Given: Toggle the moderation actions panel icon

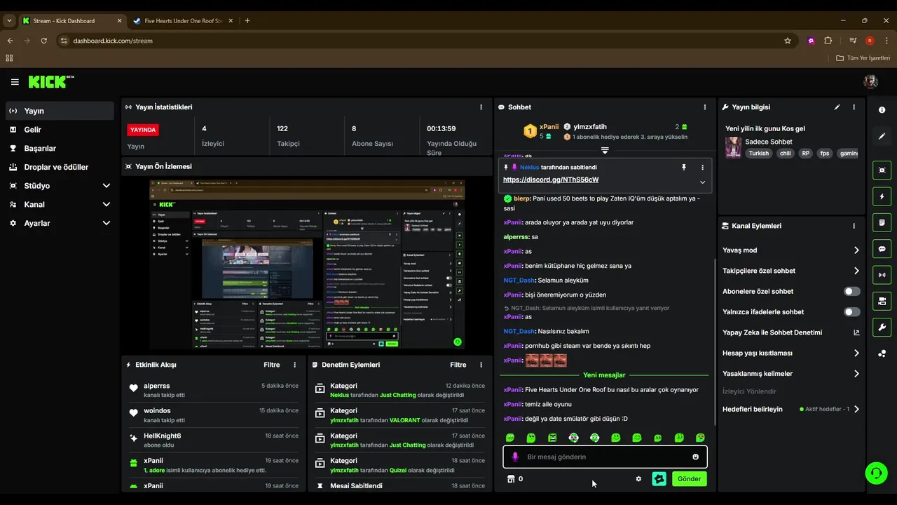Looking at the screenshot, I should (882, 301).
